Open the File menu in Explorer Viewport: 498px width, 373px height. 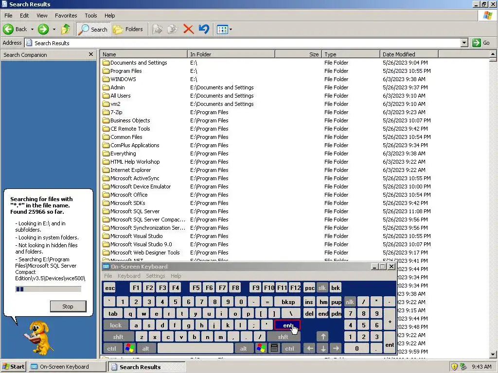tap(8, 16)
